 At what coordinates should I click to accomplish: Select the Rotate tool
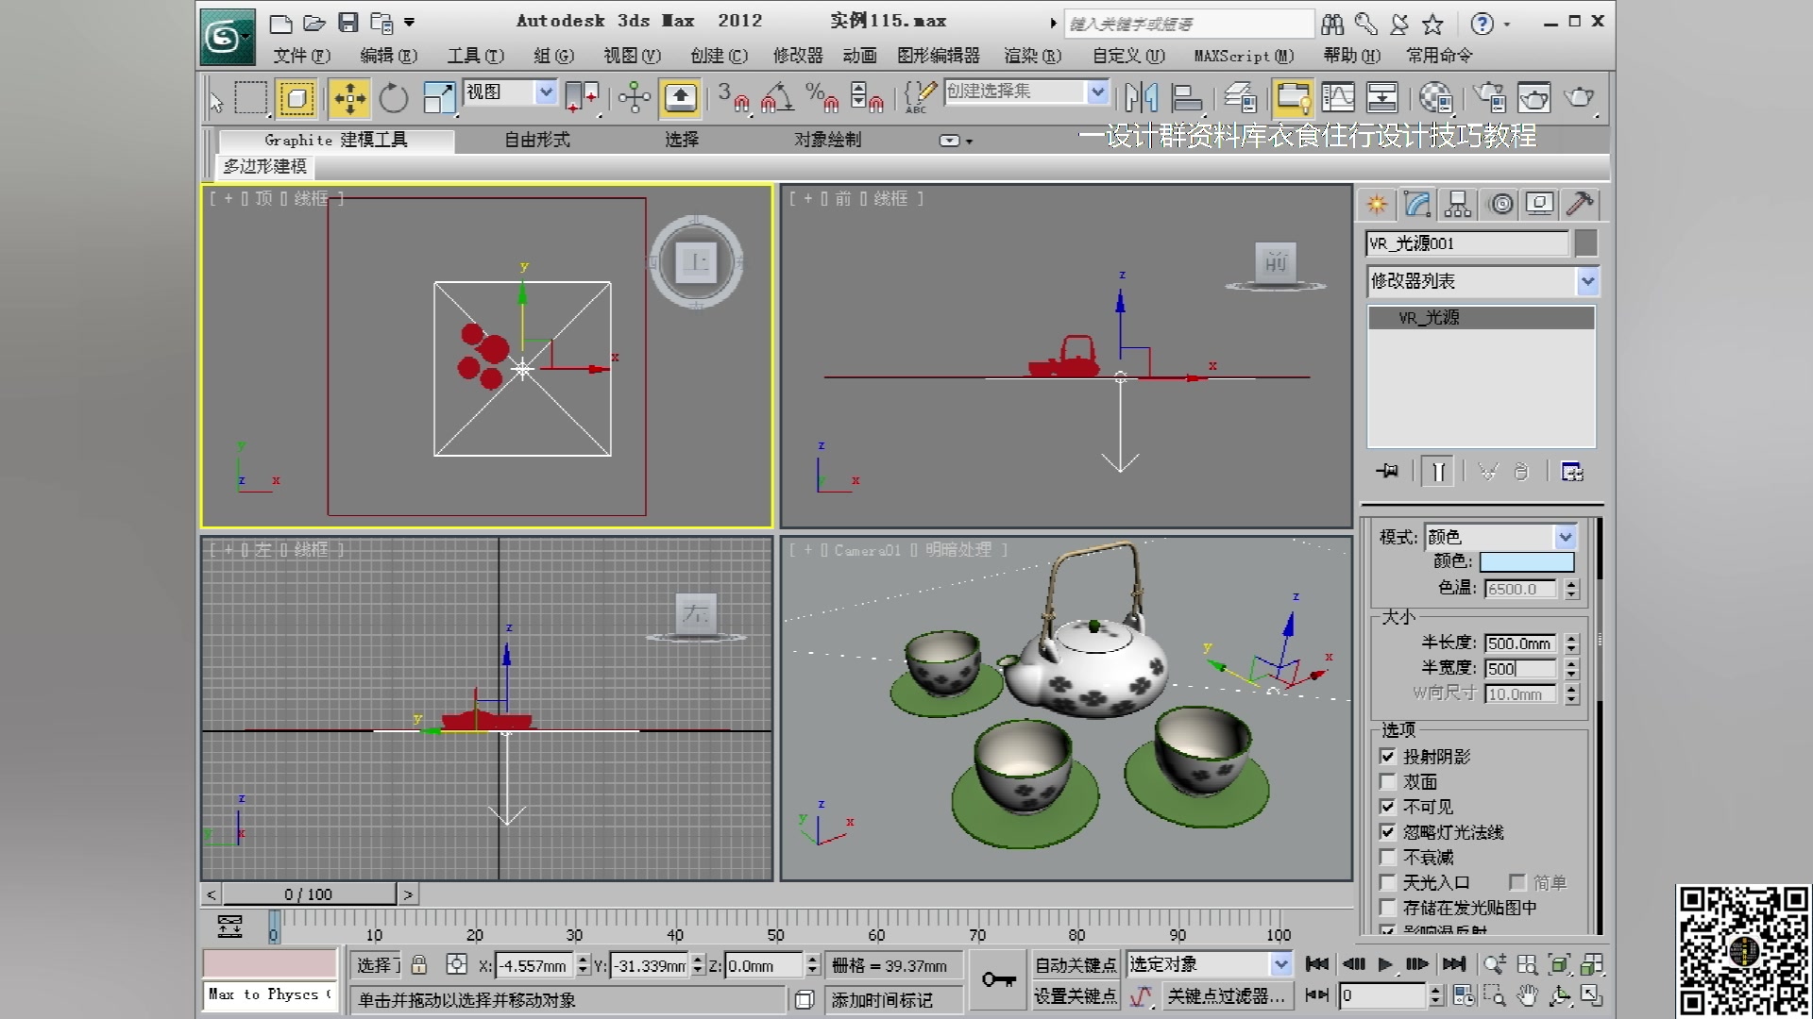393,98
